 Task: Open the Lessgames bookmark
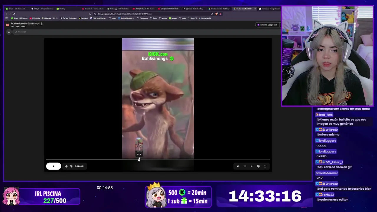(x=84, y=18)
